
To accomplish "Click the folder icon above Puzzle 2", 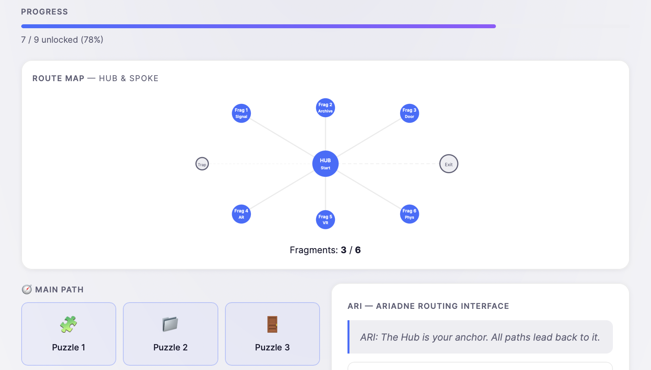I will point(170,325).
